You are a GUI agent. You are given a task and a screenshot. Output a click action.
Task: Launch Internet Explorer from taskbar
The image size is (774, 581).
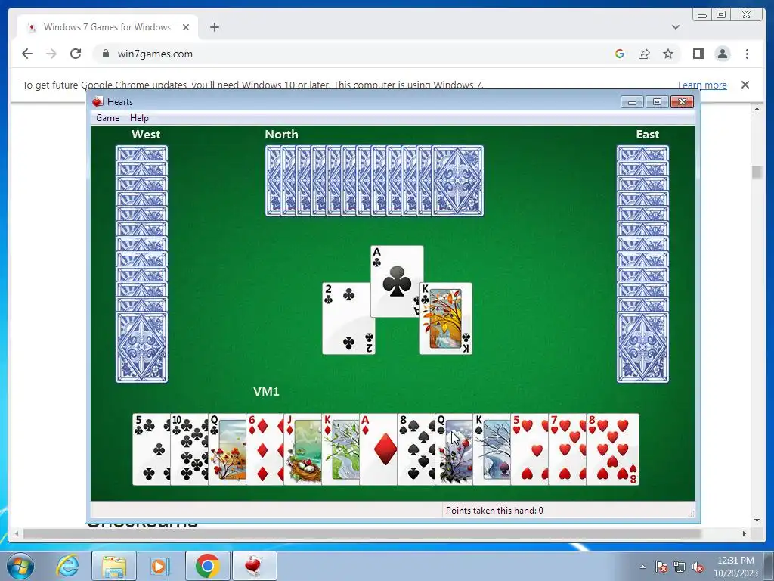pos(67,567)
